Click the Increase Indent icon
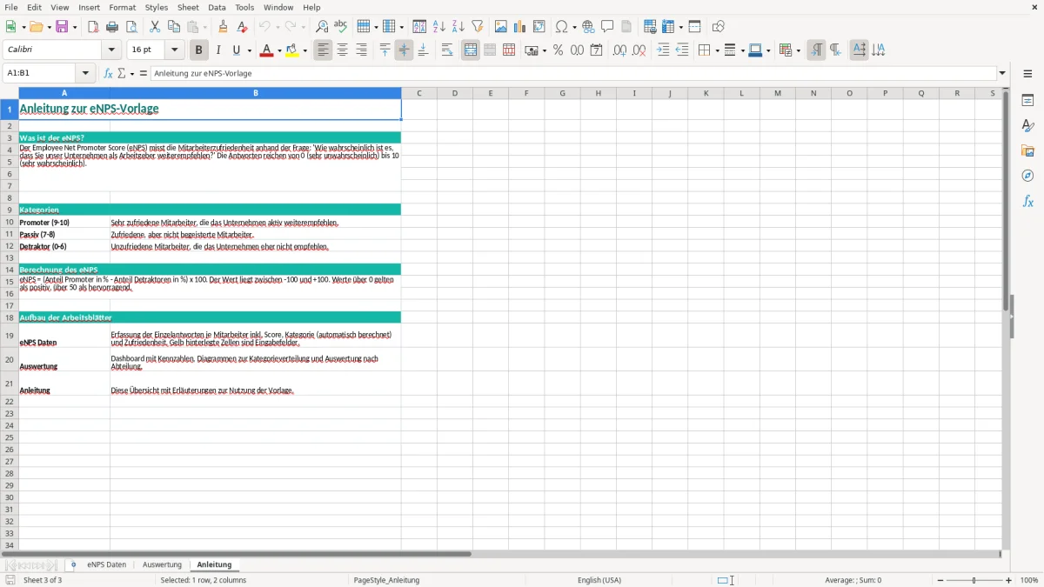Viewport: 1044px width, 587px height. point(663,50)
